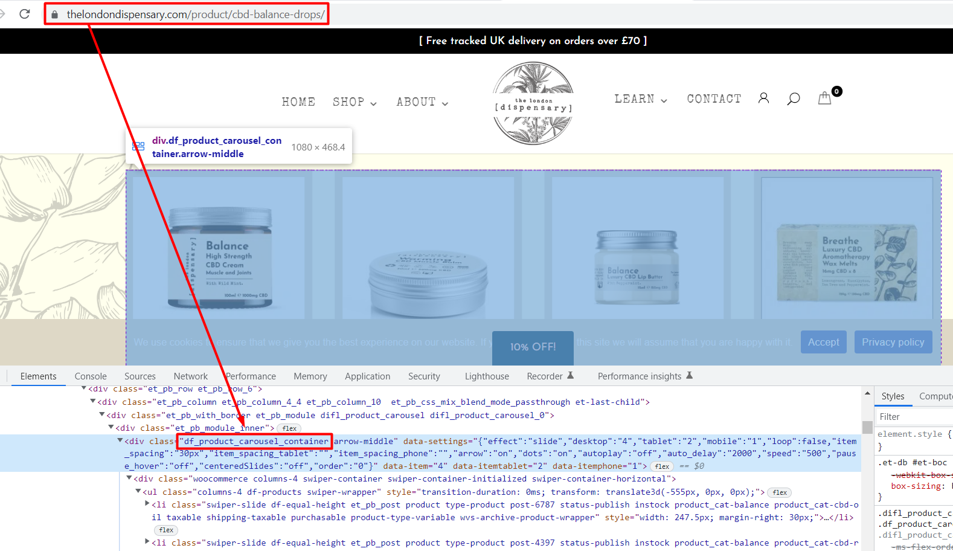This screenshot has height=551, width=953.
Task: Open site search magnifier icon
Action: (794, 99)
